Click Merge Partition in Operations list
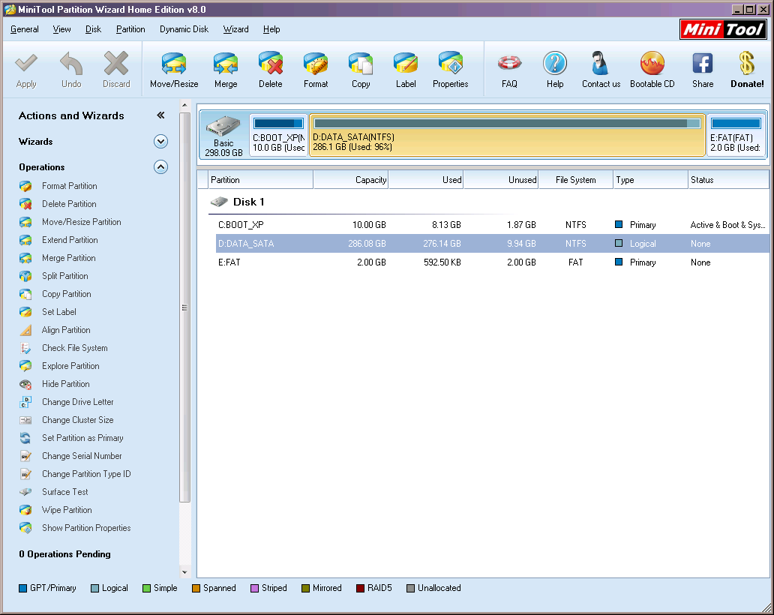The image size is (774, 615). pos(68,258)
